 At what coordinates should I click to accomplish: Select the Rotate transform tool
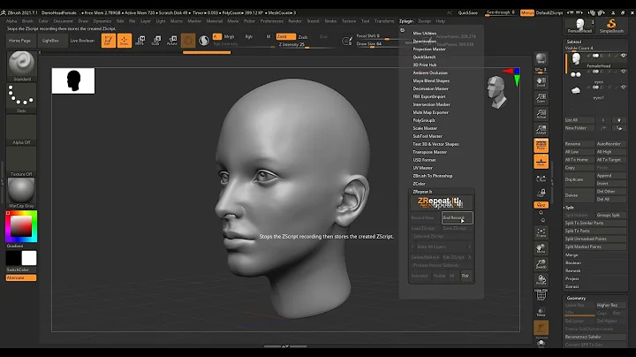click(172, 41)
